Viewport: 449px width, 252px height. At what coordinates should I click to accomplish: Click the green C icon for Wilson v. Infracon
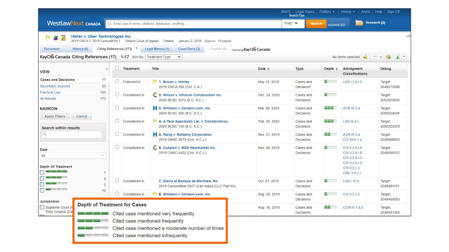pyautogui.click(x=155, y=95)
